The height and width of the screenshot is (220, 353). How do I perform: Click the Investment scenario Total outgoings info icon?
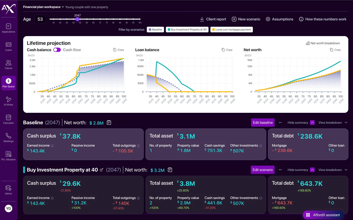point(138,198)
